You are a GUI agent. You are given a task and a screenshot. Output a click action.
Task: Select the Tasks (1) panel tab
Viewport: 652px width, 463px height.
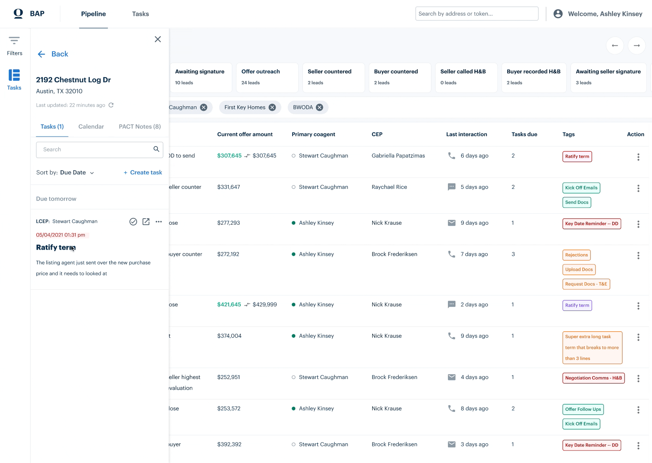click(x=52, y=127)
